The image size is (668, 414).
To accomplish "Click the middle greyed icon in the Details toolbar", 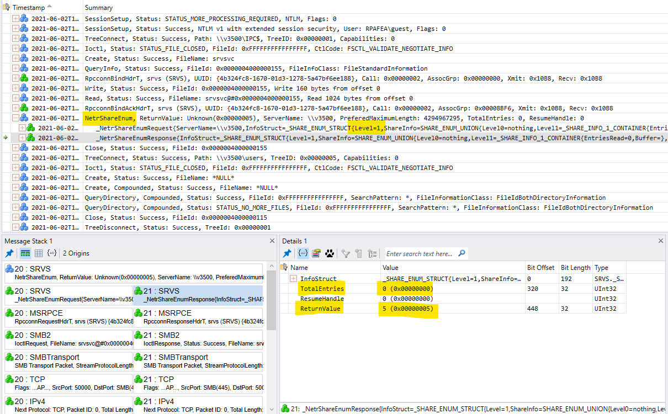I will coord(359,253).
